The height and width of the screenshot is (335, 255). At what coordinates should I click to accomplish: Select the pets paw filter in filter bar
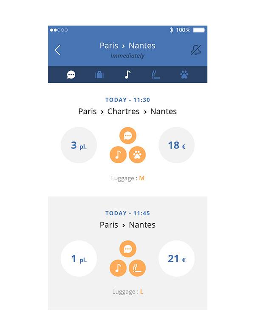pyautogui.click(x=184, y=75)
